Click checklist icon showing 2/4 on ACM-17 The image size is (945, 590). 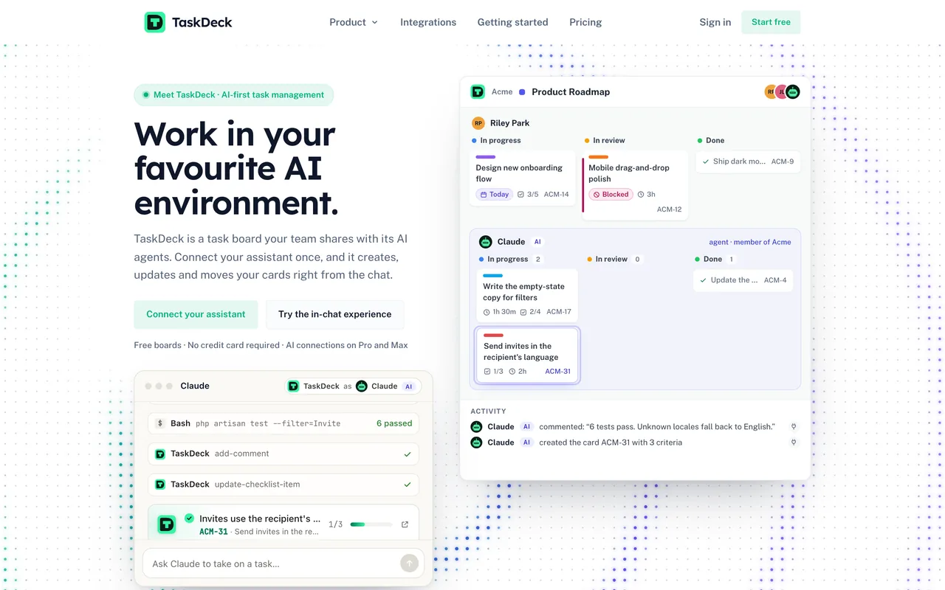[523, 312]
